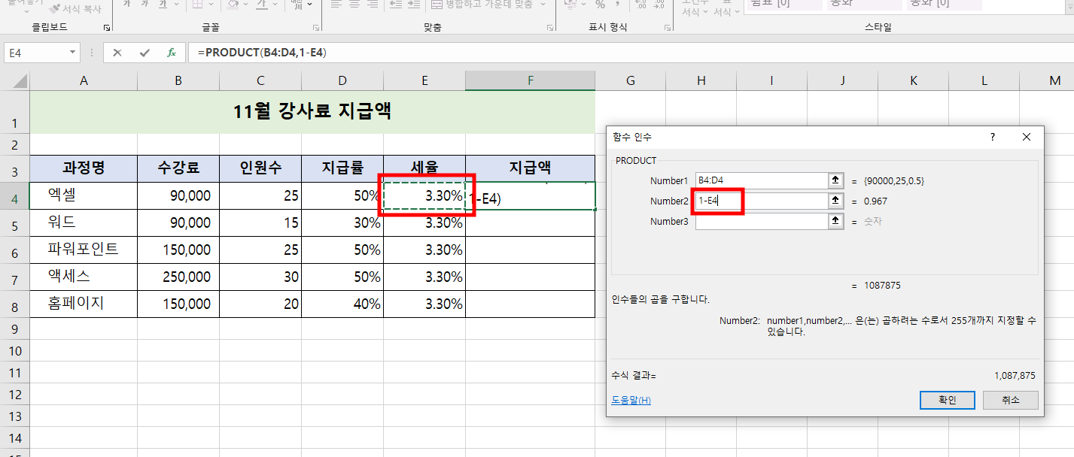Select the Format Painter (서식 복사) tool

click(x=76, y=8)
